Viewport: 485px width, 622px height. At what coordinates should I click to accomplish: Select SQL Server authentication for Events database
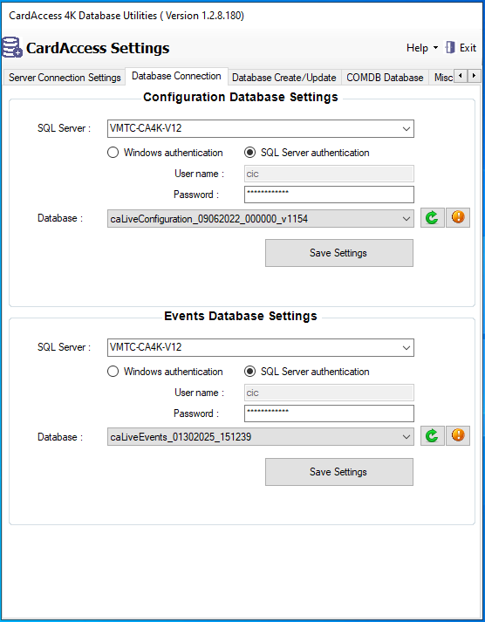(x=249, y=372)
